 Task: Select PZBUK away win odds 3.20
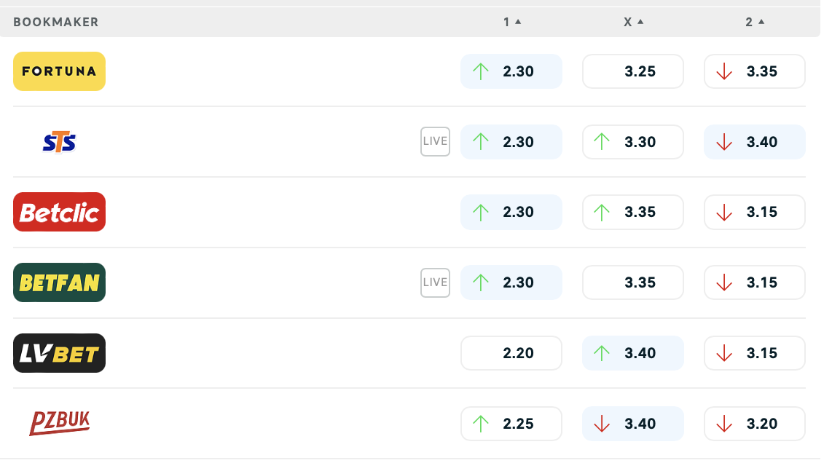pyautogui.click(x=755, y=424)
